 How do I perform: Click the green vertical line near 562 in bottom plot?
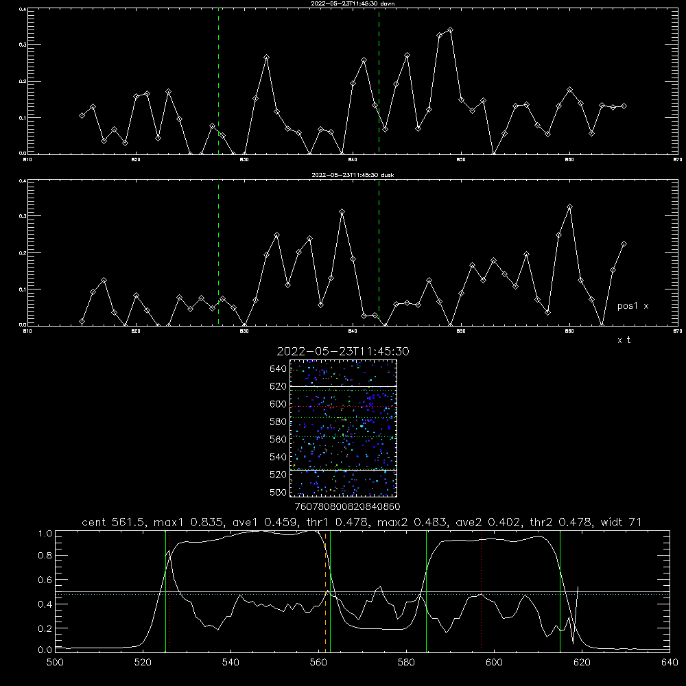tap(330, 591)
